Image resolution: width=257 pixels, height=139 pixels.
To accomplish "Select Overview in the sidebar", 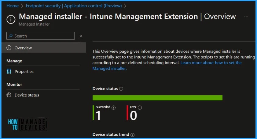I will coord(44,48).
